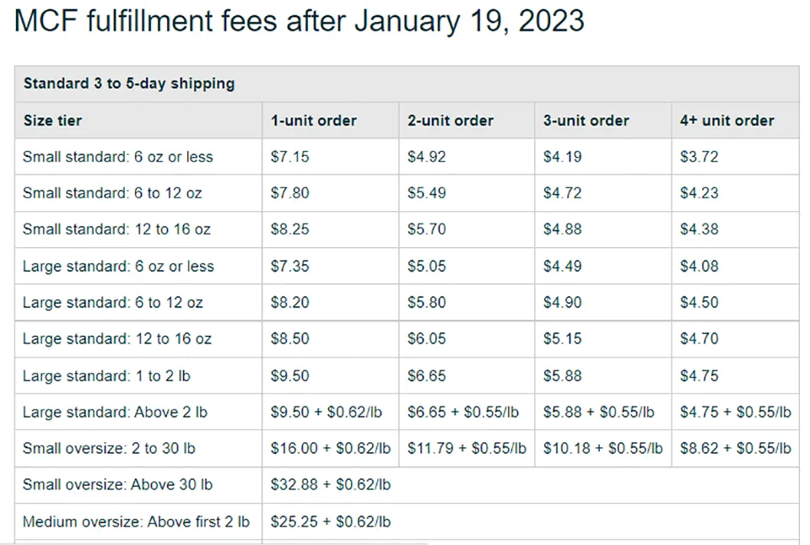Select the Large standard: Above 2 lb label

tap(115, 412)
